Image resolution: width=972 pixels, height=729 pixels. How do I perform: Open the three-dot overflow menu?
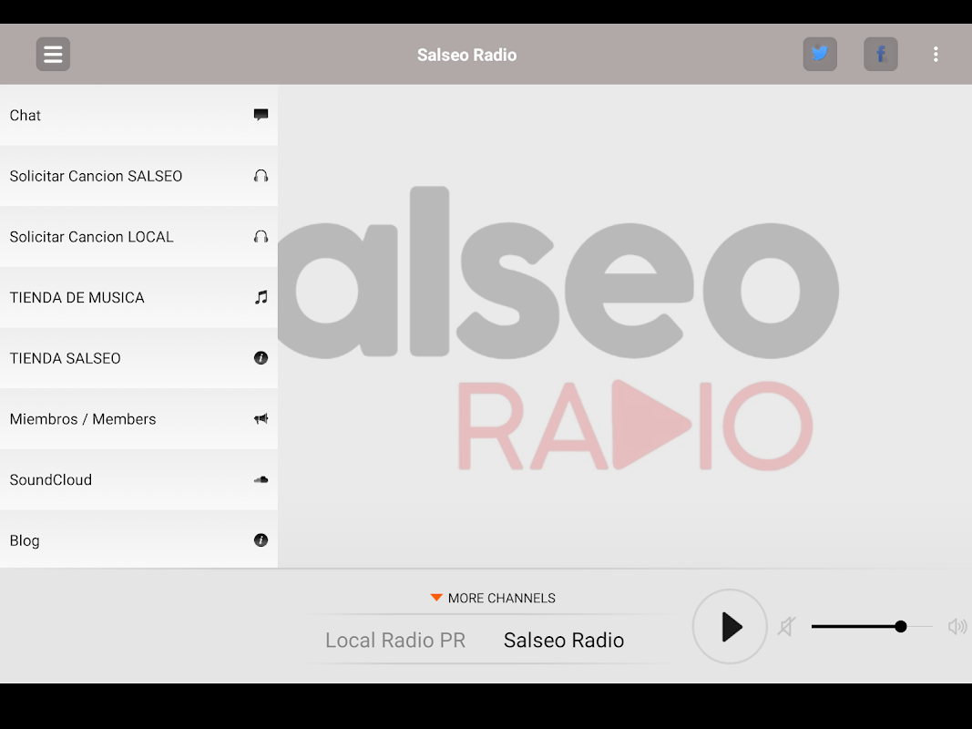pos(936,55)
